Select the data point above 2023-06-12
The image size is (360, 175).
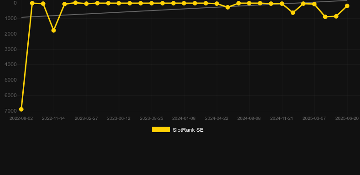[118, 3]
